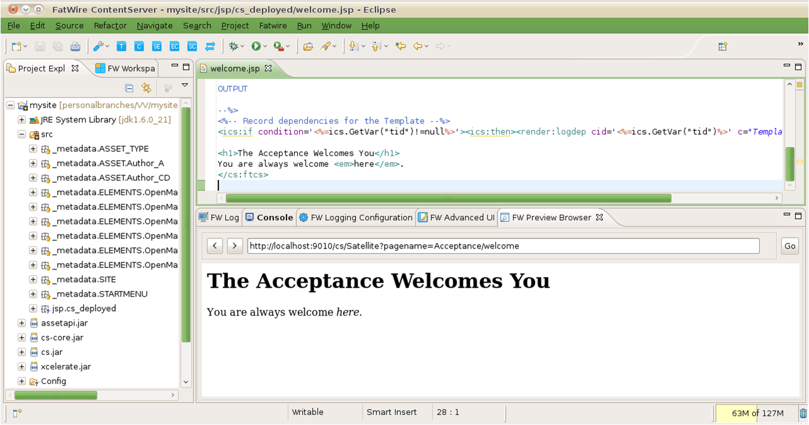Collapse the src folder node
The image size is (809, 425).
tap(22, 134)
